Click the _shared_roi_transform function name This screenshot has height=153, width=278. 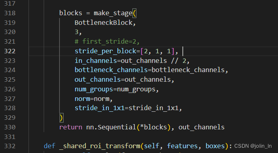[x=100, y=146]
